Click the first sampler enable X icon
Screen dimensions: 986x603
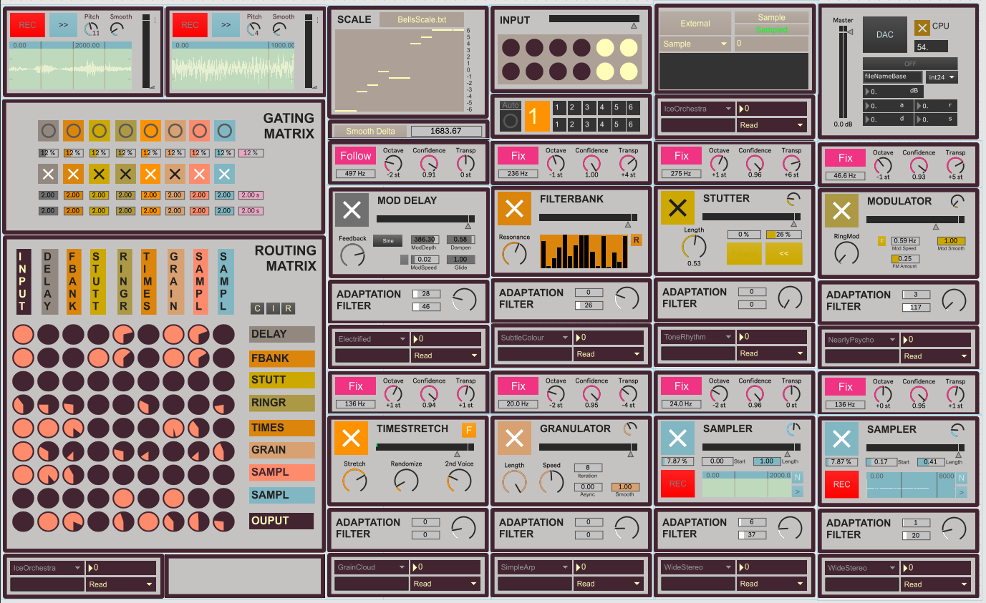coord(677,438)
